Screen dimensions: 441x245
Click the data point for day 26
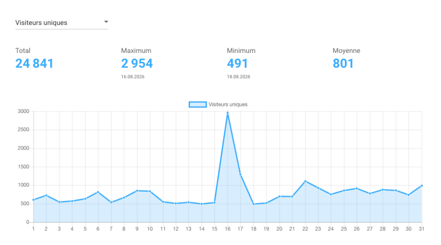(357, 189)
